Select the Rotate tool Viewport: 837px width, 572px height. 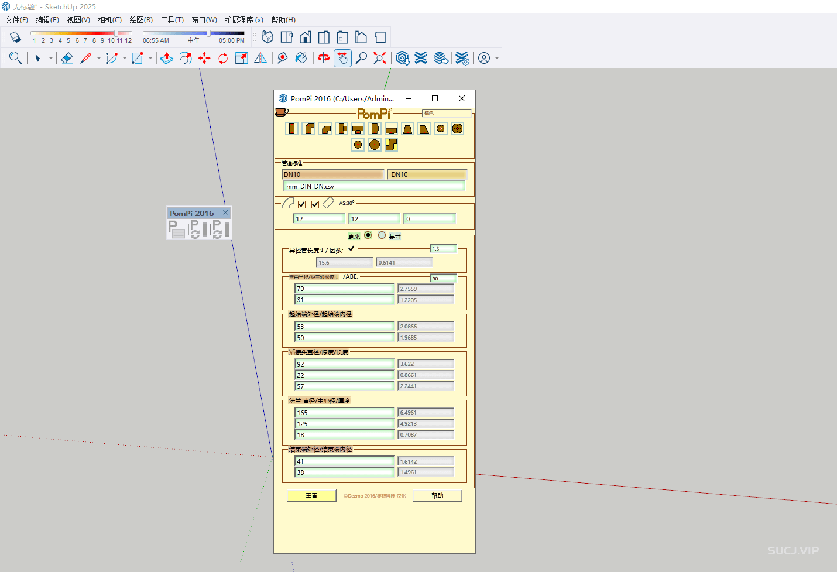coord(223,58)
